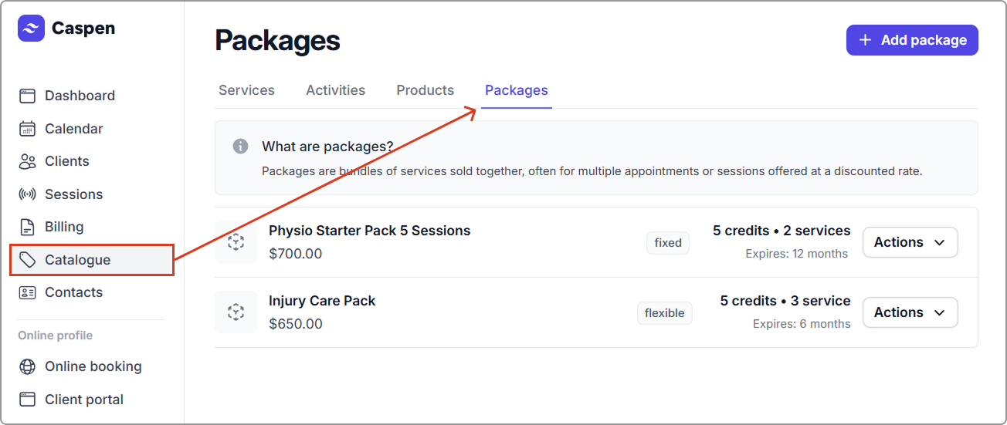Click the Client portal window icon
The width and height of the screenshot is (1007, 425).
click(x=28, y=400)
